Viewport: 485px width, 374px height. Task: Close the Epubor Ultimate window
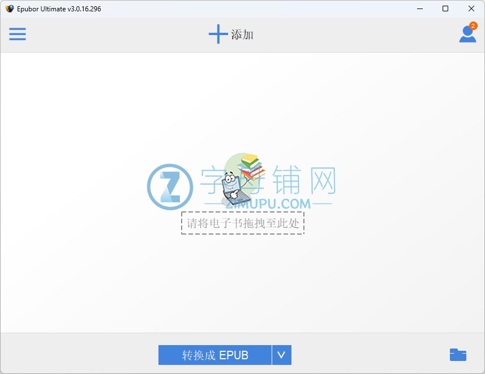point(471,8)
